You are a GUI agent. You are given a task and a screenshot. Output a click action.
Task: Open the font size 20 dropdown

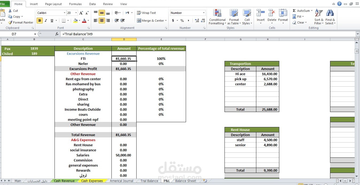tap(76, 13)
